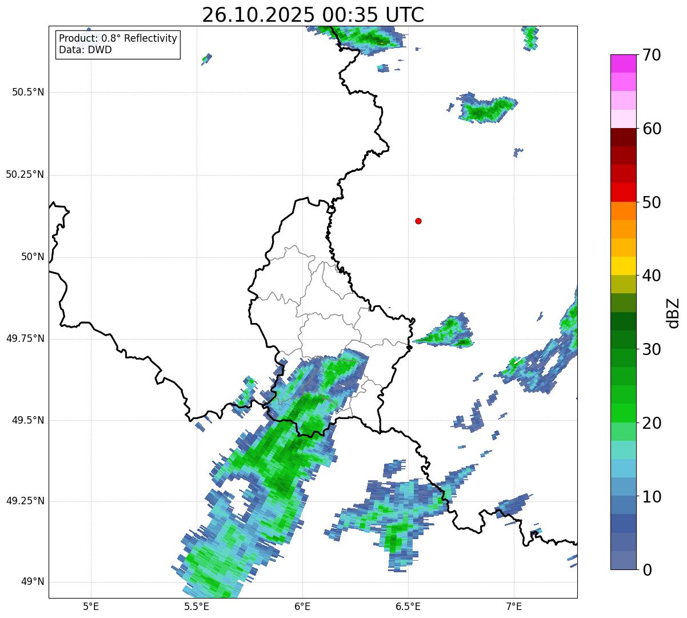Click the 0 tick on the colorbar

point(647,570)
